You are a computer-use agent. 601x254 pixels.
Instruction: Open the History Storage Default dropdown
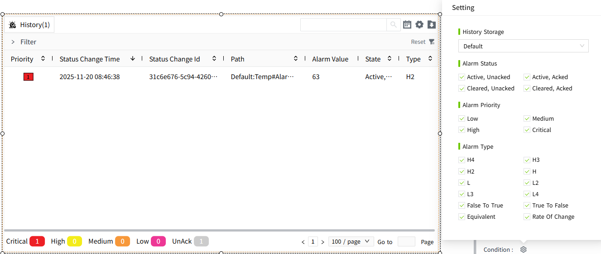coord(523,46)
